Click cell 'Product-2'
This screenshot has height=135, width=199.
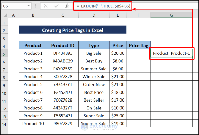click(x=33, y=61)
